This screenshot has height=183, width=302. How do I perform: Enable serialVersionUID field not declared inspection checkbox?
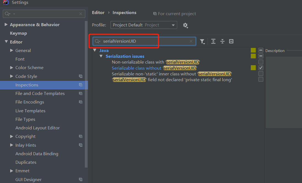click(x=261, y=80)
